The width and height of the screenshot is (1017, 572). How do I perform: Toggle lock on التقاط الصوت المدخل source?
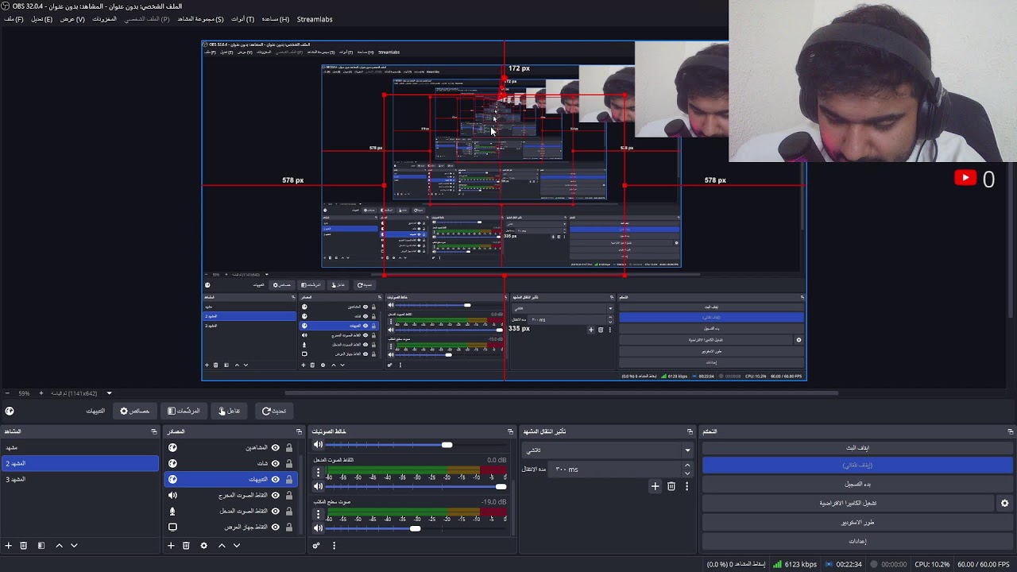point(289,511)
